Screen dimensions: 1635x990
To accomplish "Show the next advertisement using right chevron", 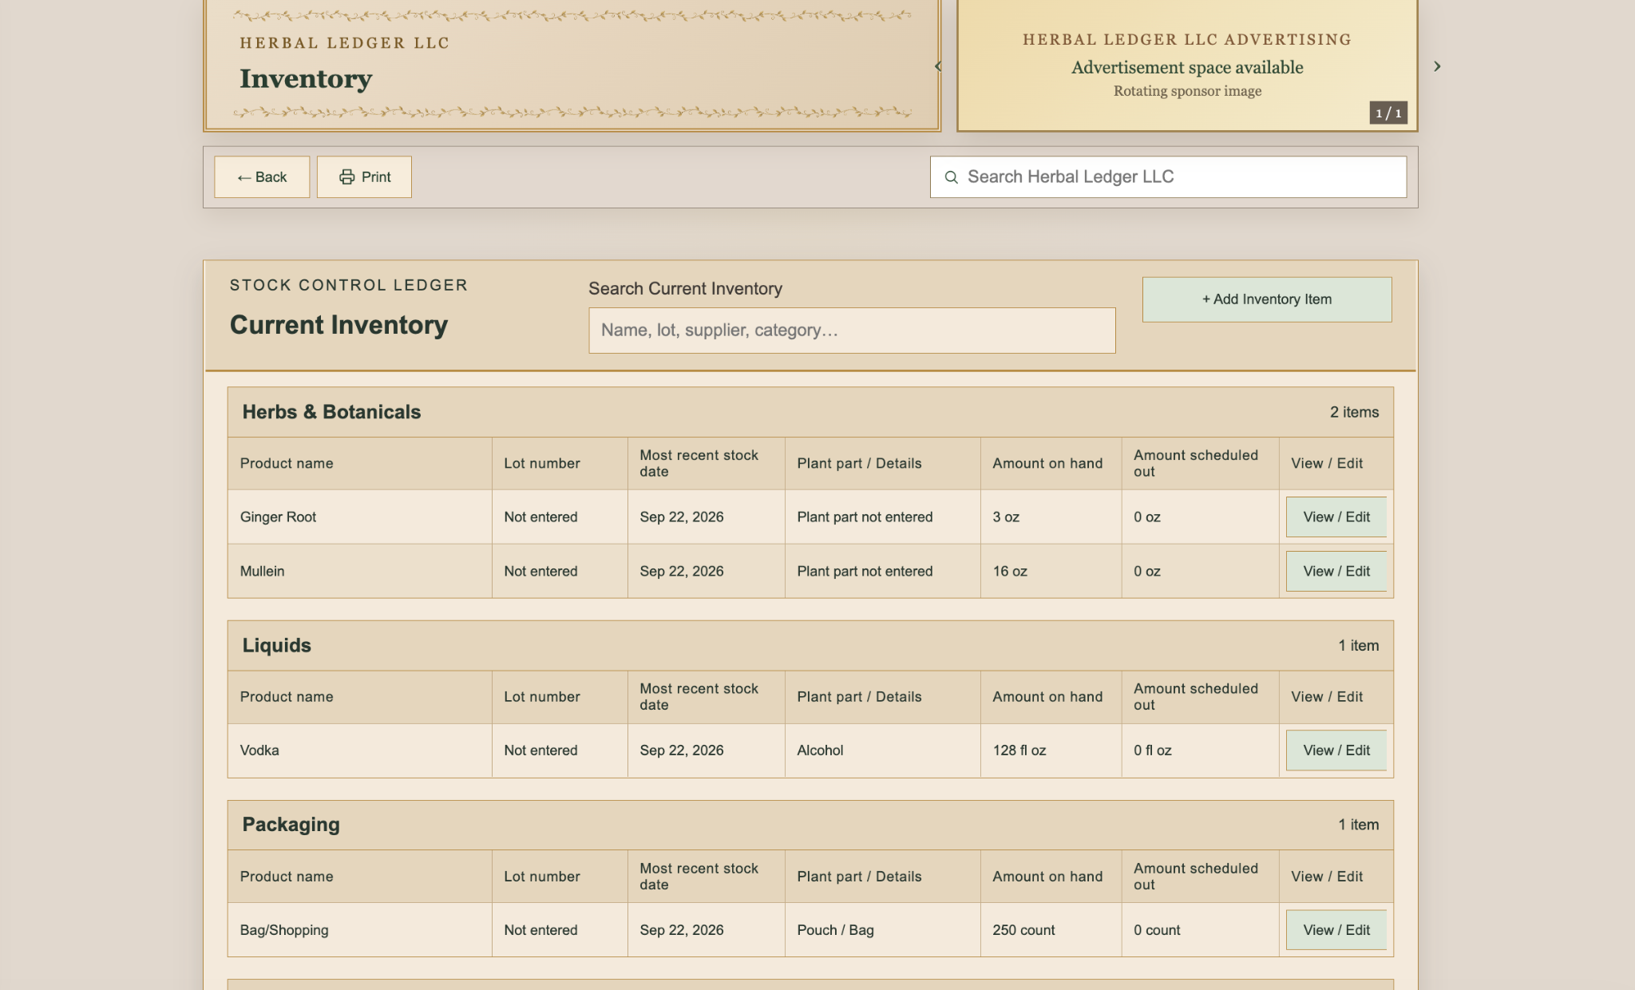I will pyautogui.click(x=1437, y=66).
